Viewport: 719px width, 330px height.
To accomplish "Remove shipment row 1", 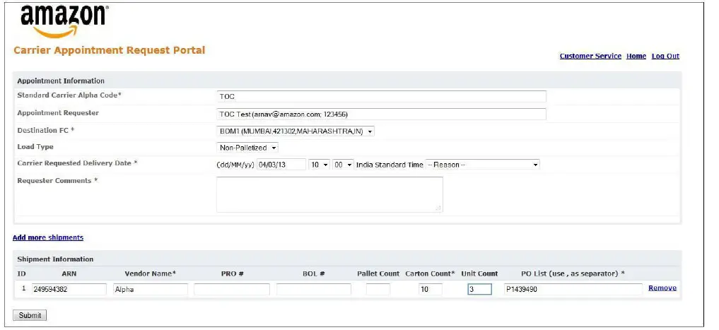I will [x=662, y=288].
